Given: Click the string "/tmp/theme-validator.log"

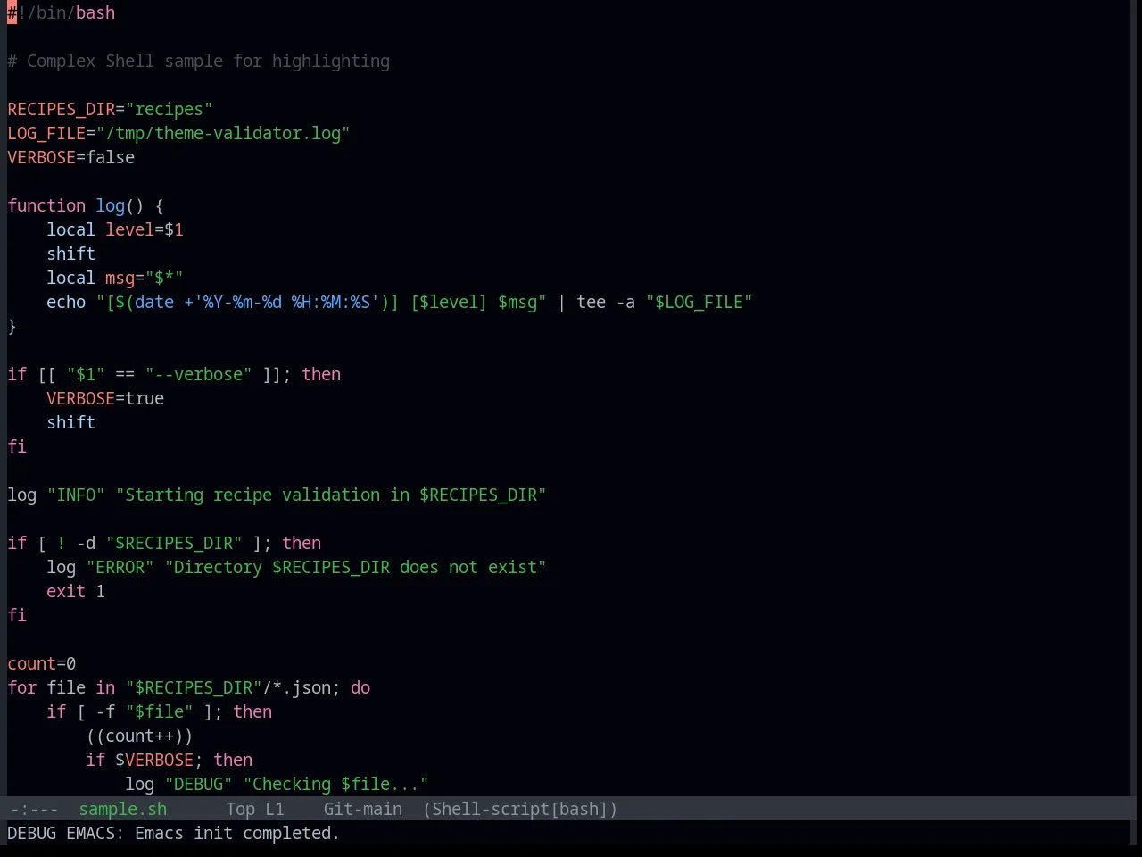Looking at the screenshot, I should [223, 133].
